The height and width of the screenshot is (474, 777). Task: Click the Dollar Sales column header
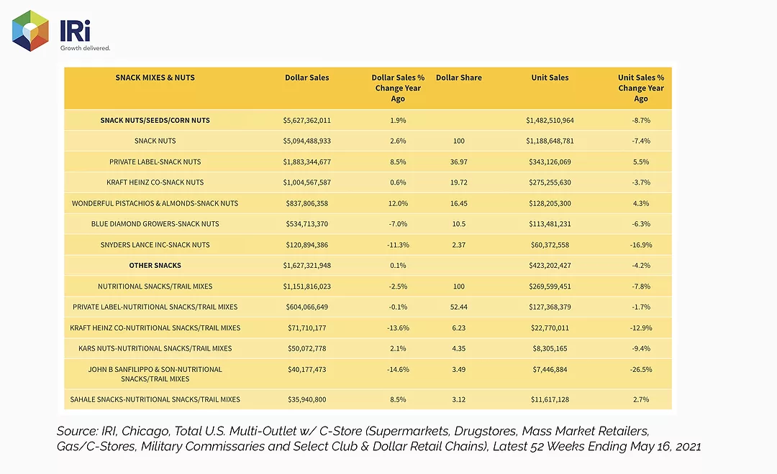(306, 78)
